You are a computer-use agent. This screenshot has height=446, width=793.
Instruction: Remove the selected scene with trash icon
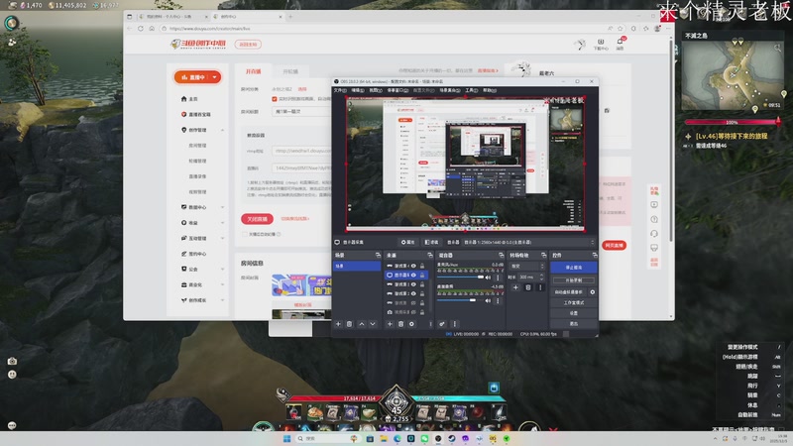click(350, 324)
